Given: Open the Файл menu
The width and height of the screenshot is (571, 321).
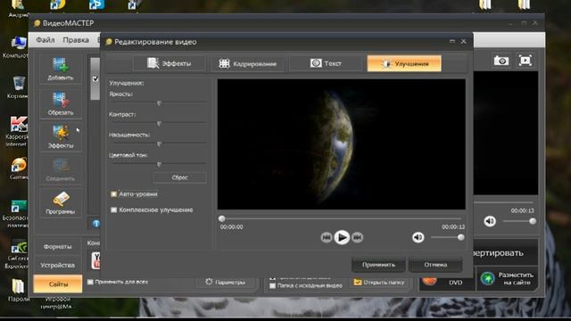Looking at the screenshot, I should pos(46,39).
